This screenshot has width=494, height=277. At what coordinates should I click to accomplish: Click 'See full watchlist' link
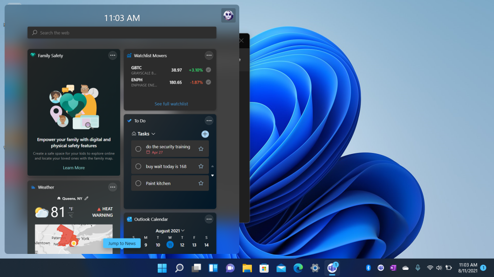pos(171,104)
